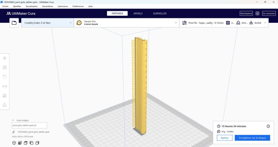The height and width of the screenshot is (147, 278).
Task: Click the Marketplace button
Action: 246,13
